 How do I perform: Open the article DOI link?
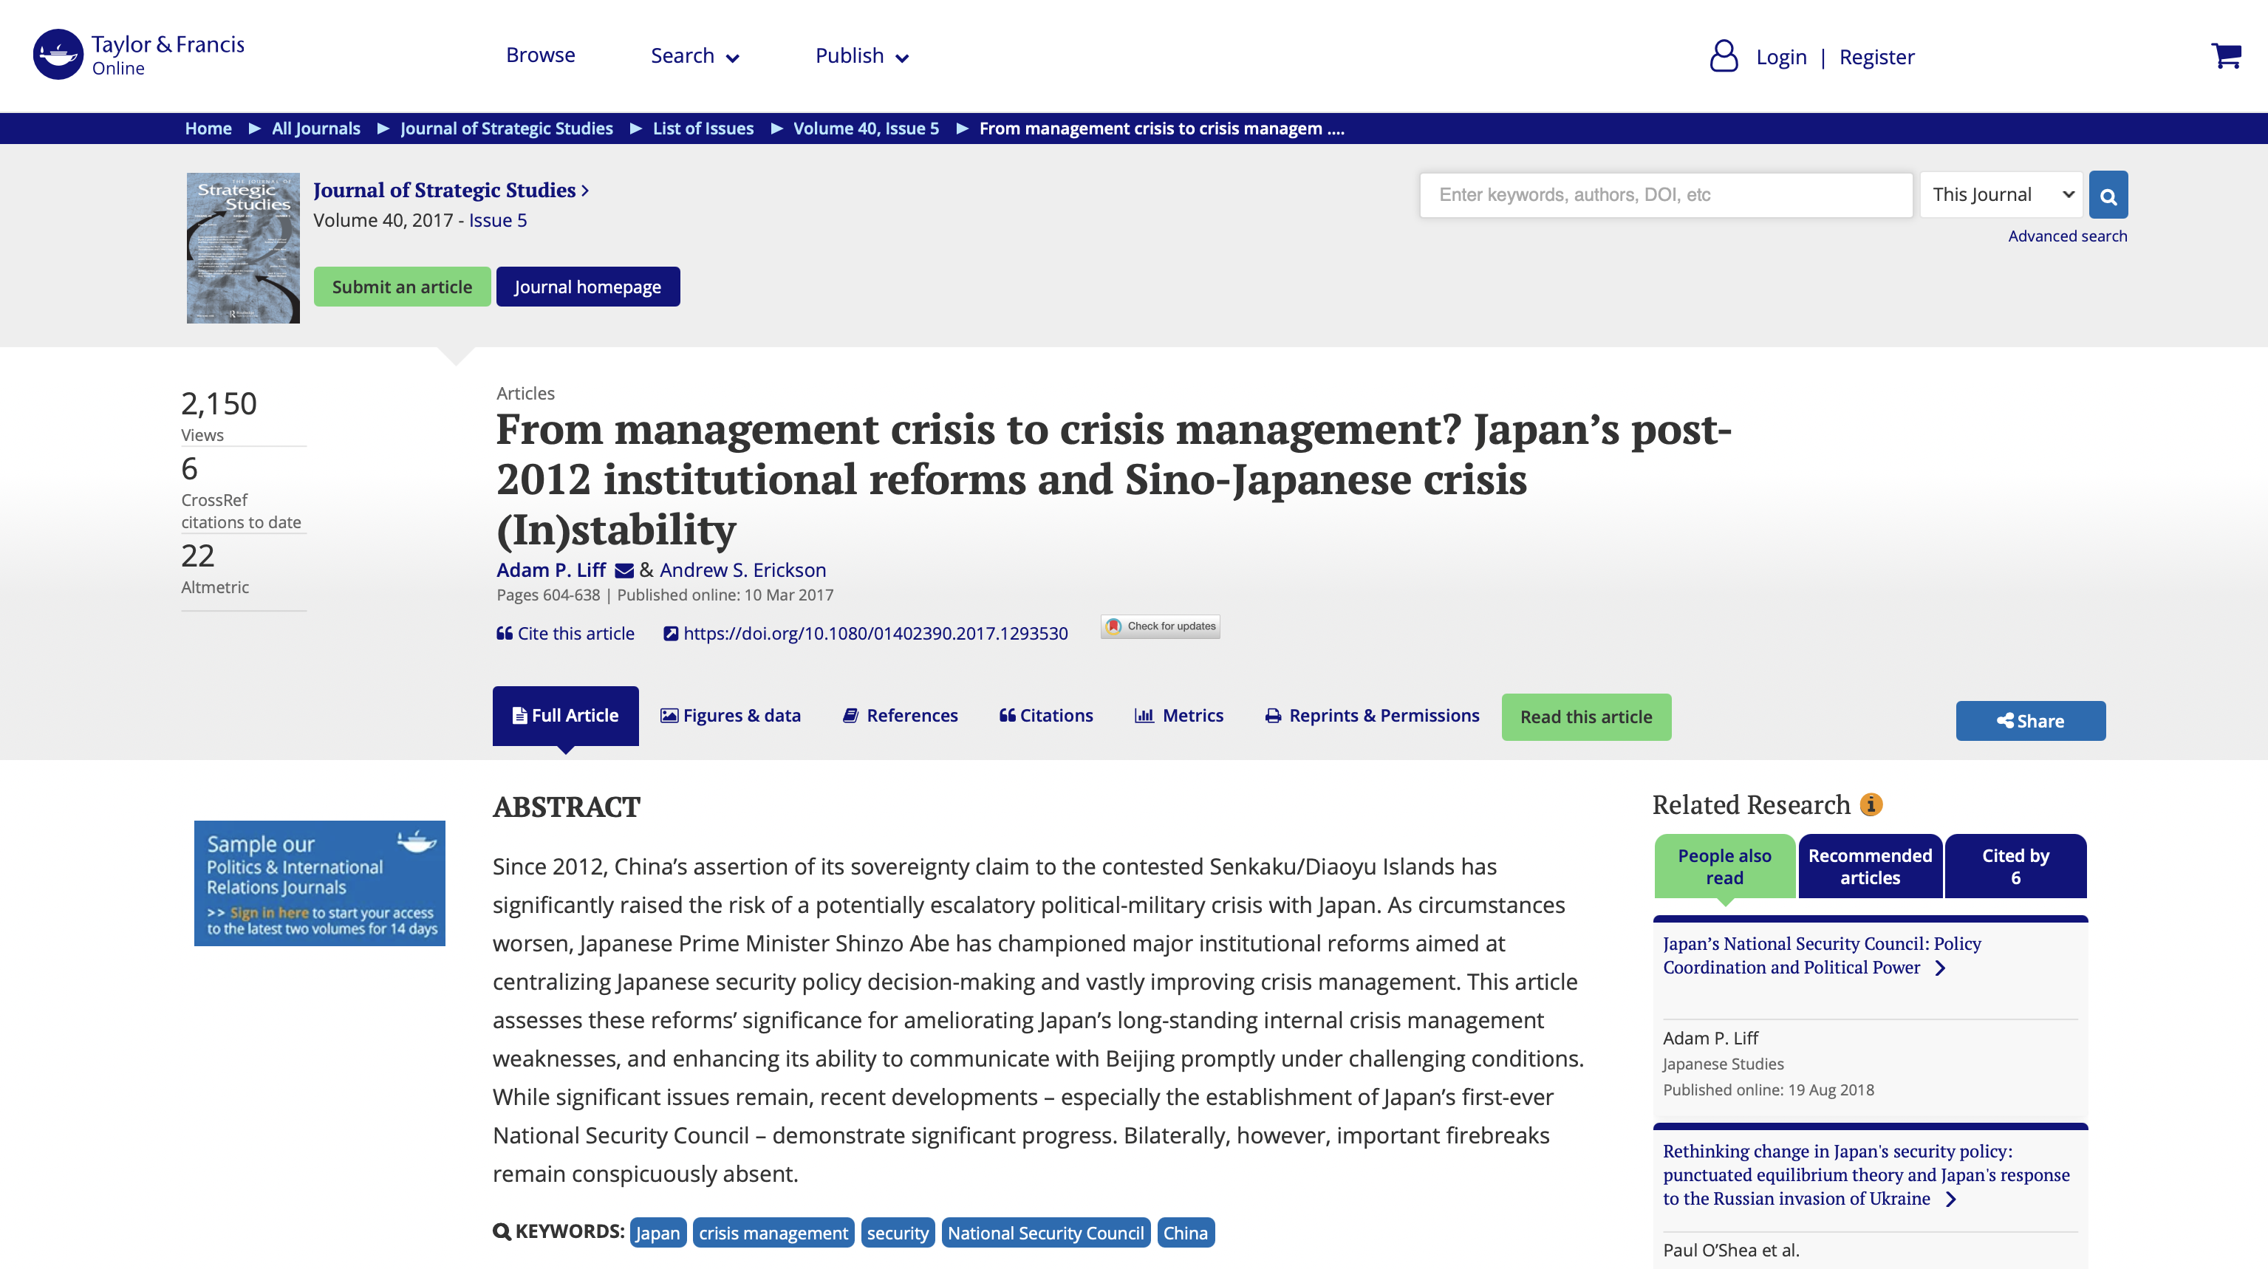(866, 634)
